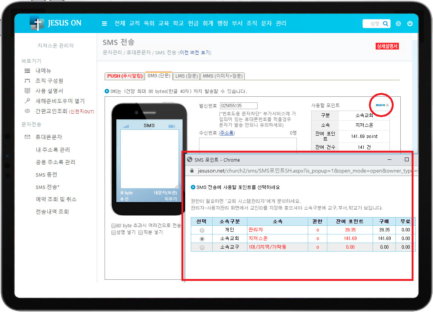
Task: Open the 주소록 link
Action: pyautogui.click(x=227, y=133)
